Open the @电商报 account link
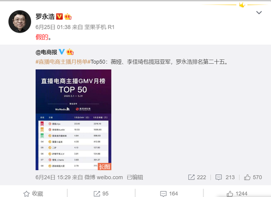 pos(46,52)
